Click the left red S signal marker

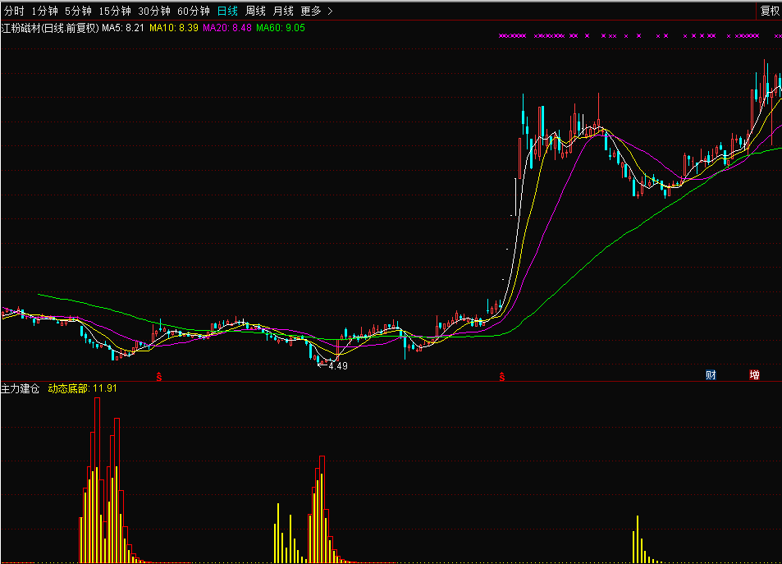point(159,376)
